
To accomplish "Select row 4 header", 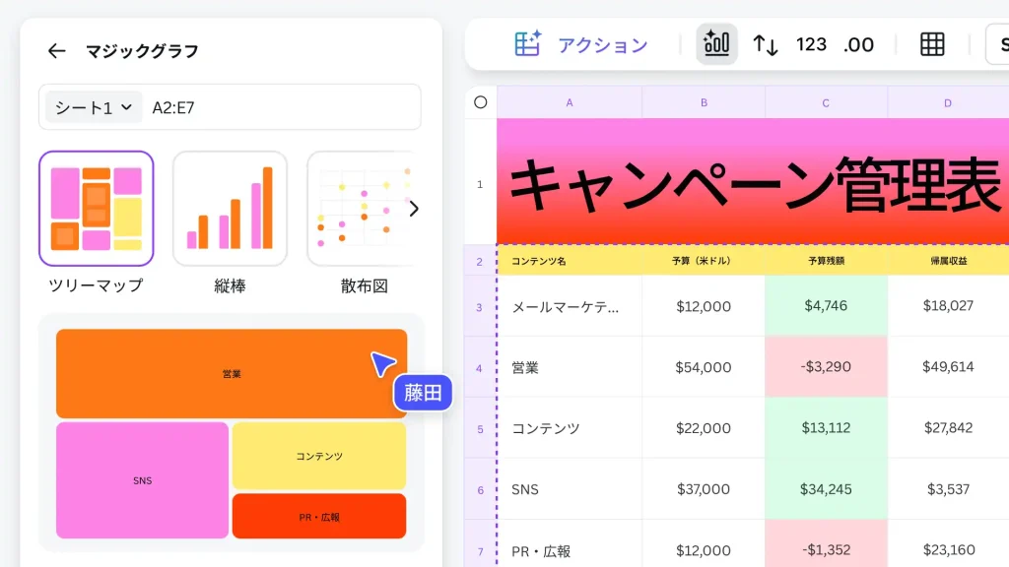I will (x=480, y=367).
